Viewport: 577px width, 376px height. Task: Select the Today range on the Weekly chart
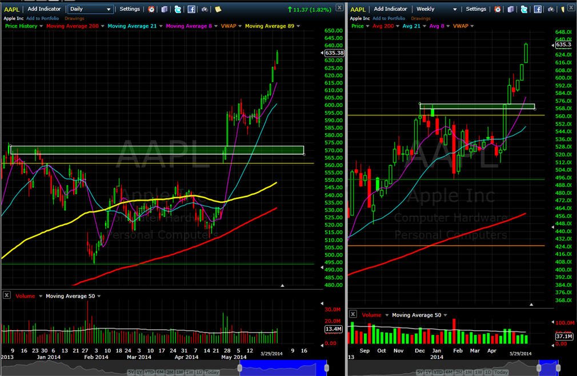(x=501, y=373)
